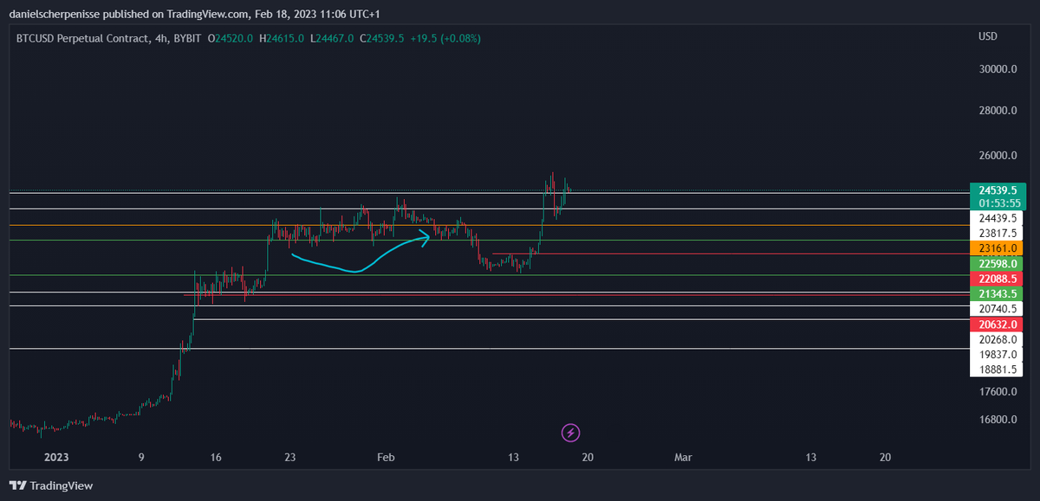Image resolution: width=1040 pixels, height=501 pixels.
Task: Click the white 20268.0 price label
Action: (998, 339)
